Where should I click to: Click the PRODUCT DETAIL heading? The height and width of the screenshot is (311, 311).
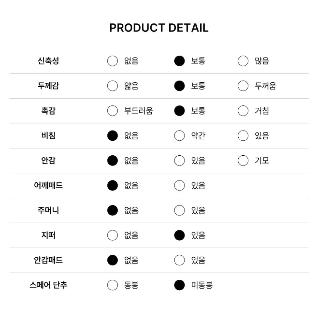tap(159, 28)
